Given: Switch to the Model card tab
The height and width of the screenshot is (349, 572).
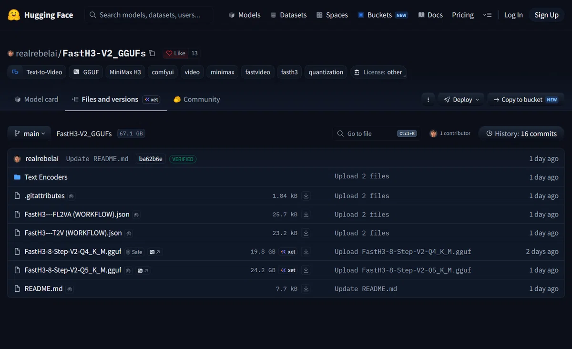Looking at the screenshot, I should pos(36,99).
